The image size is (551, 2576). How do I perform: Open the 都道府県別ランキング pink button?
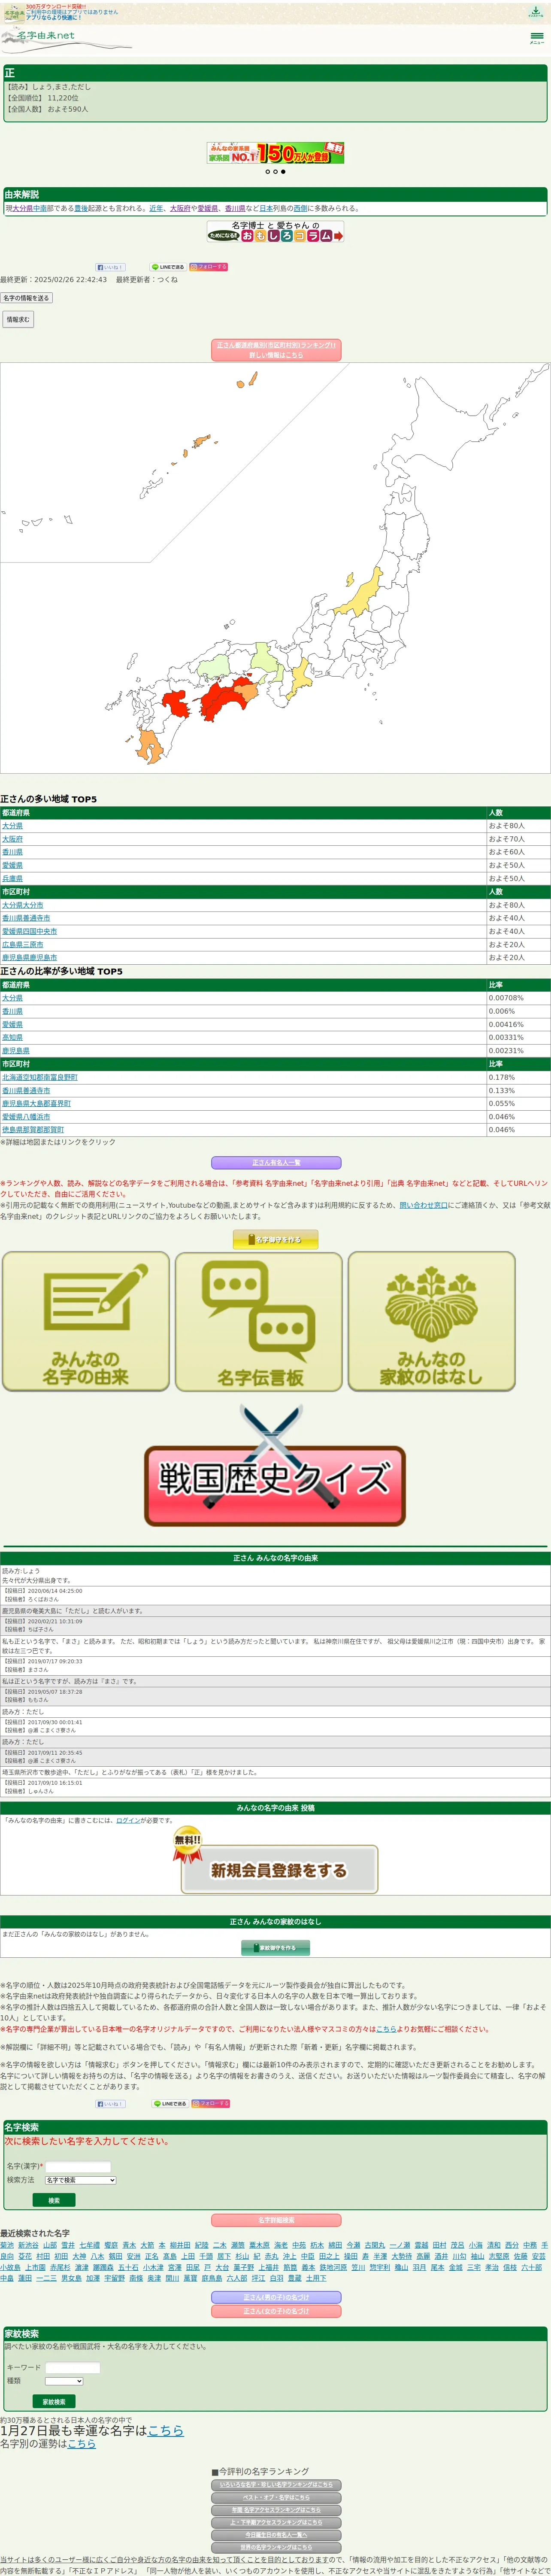(275, 350)
